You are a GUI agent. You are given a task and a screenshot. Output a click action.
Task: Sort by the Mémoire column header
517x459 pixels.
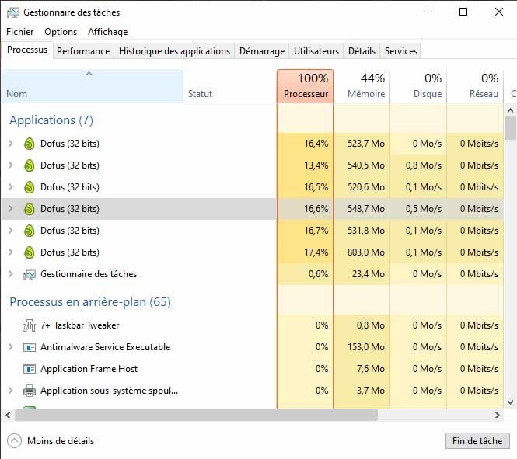(x=362, y=86)
